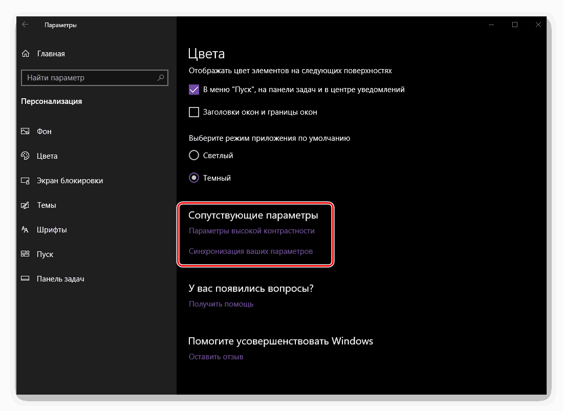Click the search magnifier icon
Screen dimensions: 563x411
[161, 77]
